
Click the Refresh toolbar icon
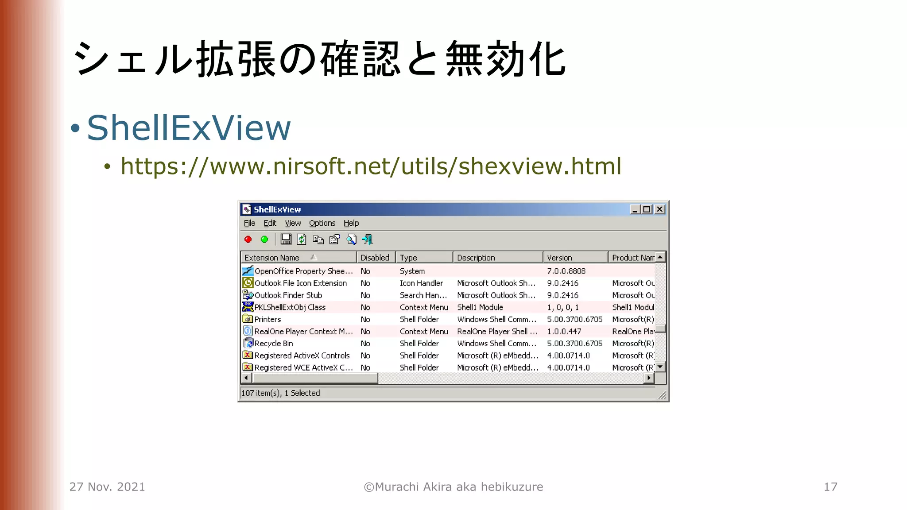(302, 240)
